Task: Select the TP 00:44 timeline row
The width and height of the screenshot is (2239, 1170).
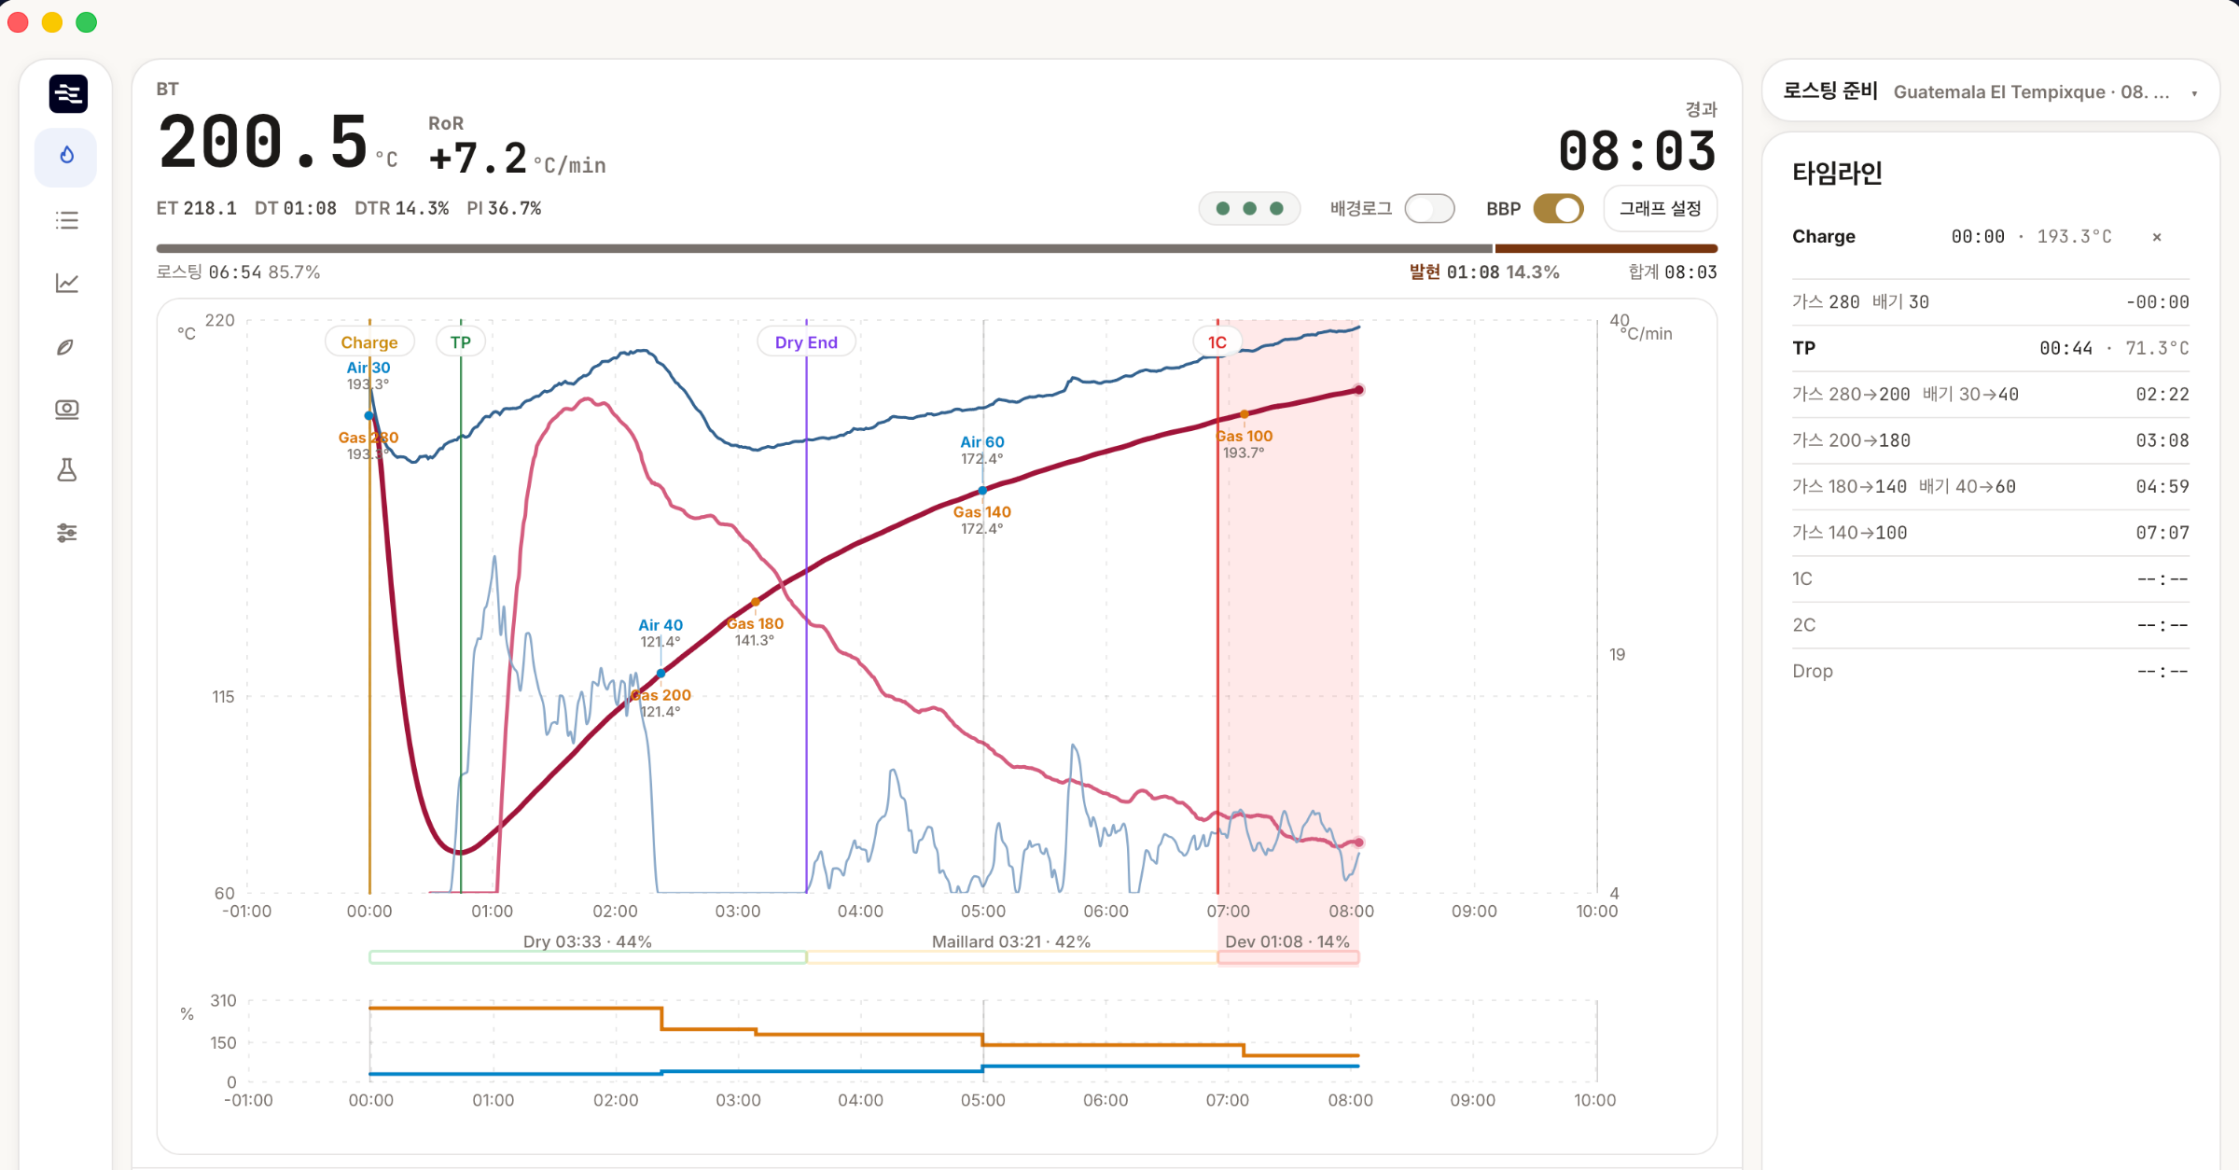Action: point(1990,348)
